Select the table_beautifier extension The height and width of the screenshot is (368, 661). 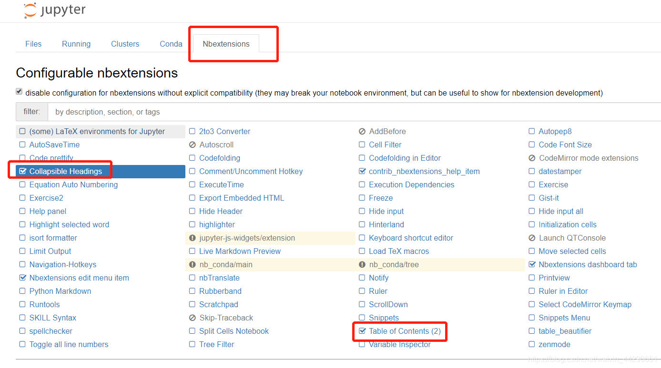(x=565, y=331)
